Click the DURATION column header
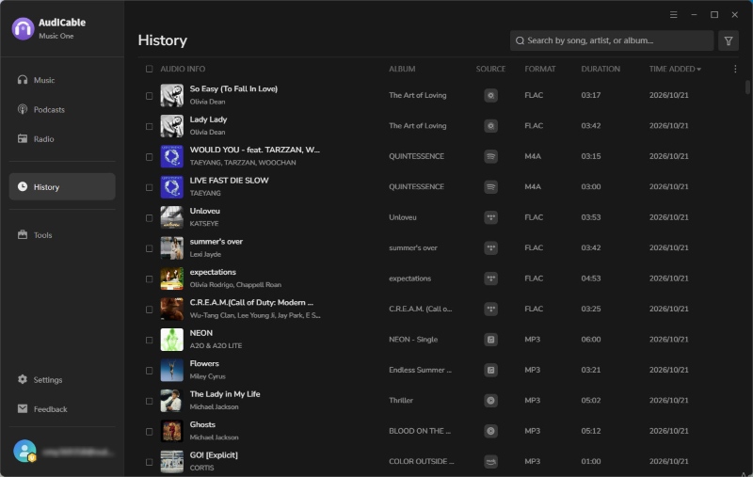 601,69
